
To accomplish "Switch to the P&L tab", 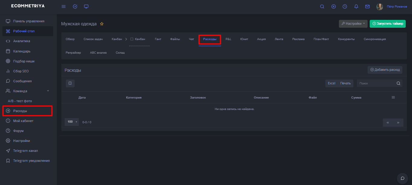I will click(x=228, y=39).
